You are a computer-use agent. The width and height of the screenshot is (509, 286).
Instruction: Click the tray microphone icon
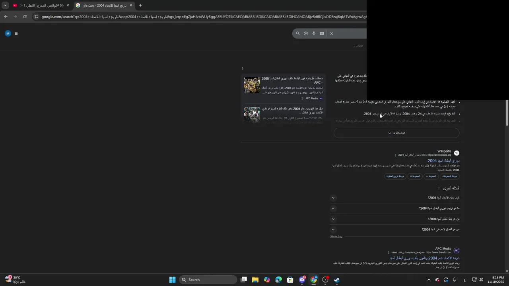(x=455, y=280)
